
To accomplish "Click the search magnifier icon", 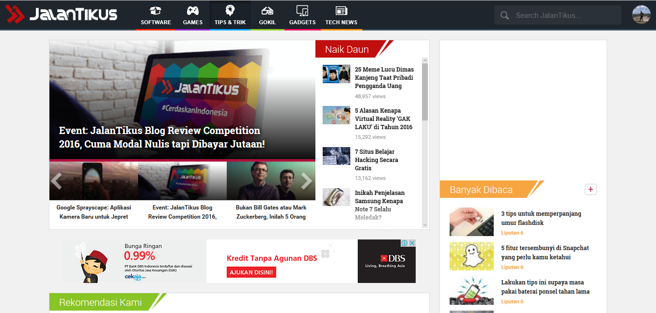I will tap(505, 15).
